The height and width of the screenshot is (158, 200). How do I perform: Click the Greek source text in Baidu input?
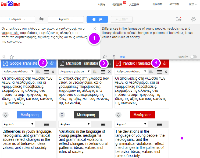pos(44,35)
